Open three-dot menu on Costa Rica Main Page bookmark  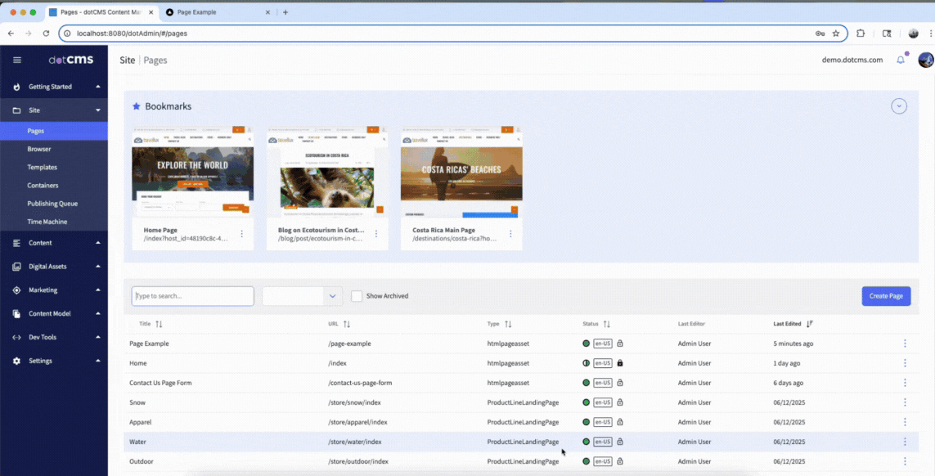[510, 234]
